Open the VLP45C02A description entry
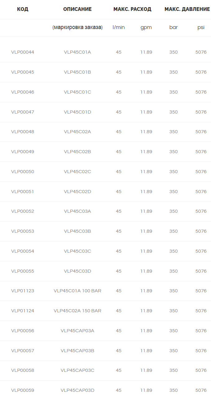This screenshot has height=399, width=211. click(77, 132)
